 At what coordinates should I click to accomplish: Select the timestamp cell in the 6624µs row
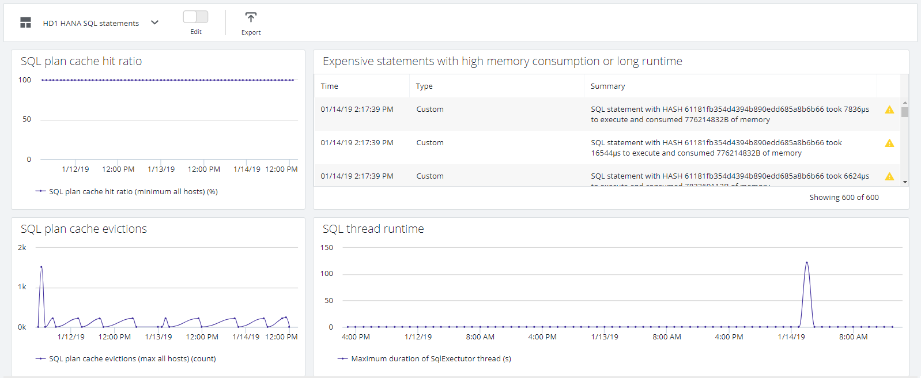[357, 176]
